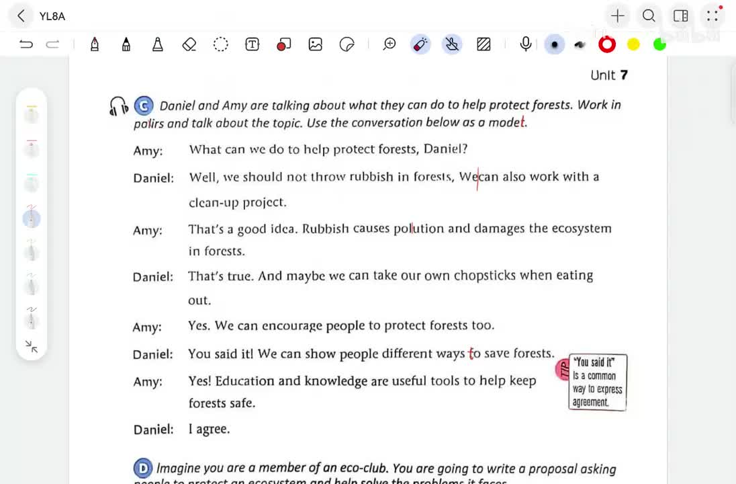Viewport: 736px width, 484px height.
Task: Toggle the finger touch gesture mode
Action: pyautogui.click(x=451, y=44)
